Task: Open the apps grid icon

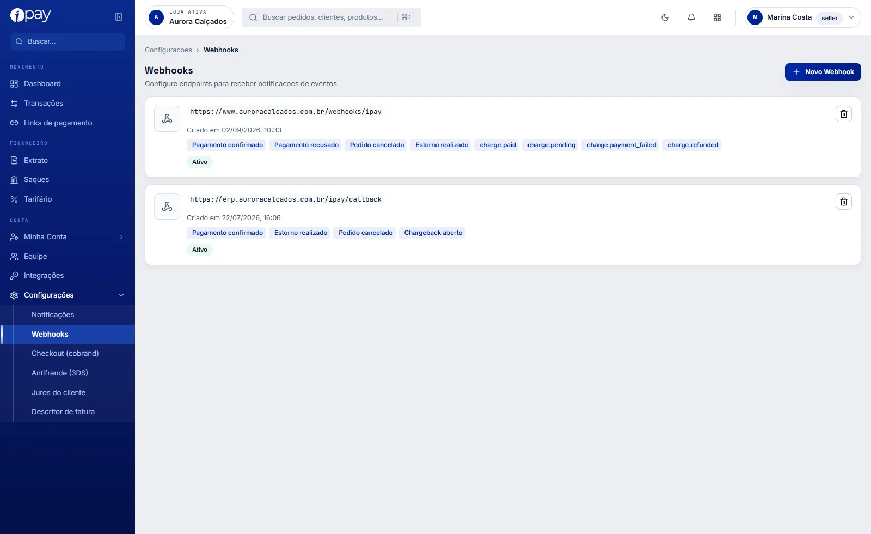Action: coord(717,17)
